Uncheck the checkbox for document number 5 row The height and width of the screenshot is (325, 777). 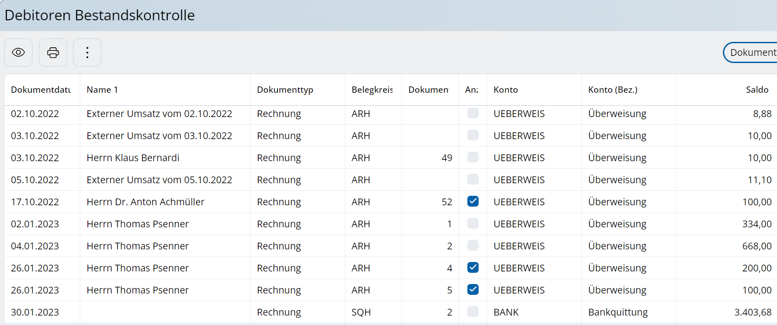(473, 289)
